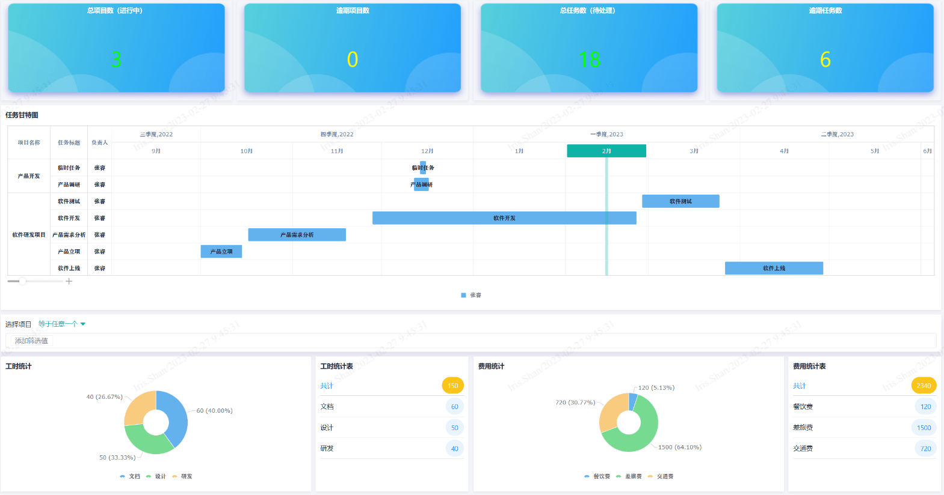The image size is (944, 495).
Task: Toggle the 张睿 legend marker under the Gantt chart
Action: (463, 295)
